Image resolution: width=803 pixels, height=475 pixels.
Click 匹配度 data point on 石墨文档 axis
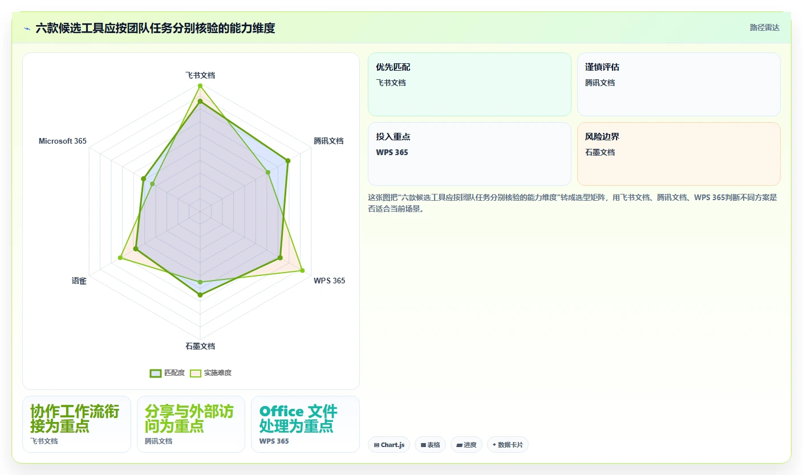pyautogui.click(x=200, y=295)
